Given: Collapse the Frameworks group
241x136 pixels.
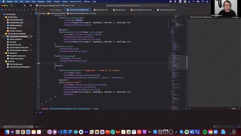Looking at the screenshot, I should (x=4, y=53).
